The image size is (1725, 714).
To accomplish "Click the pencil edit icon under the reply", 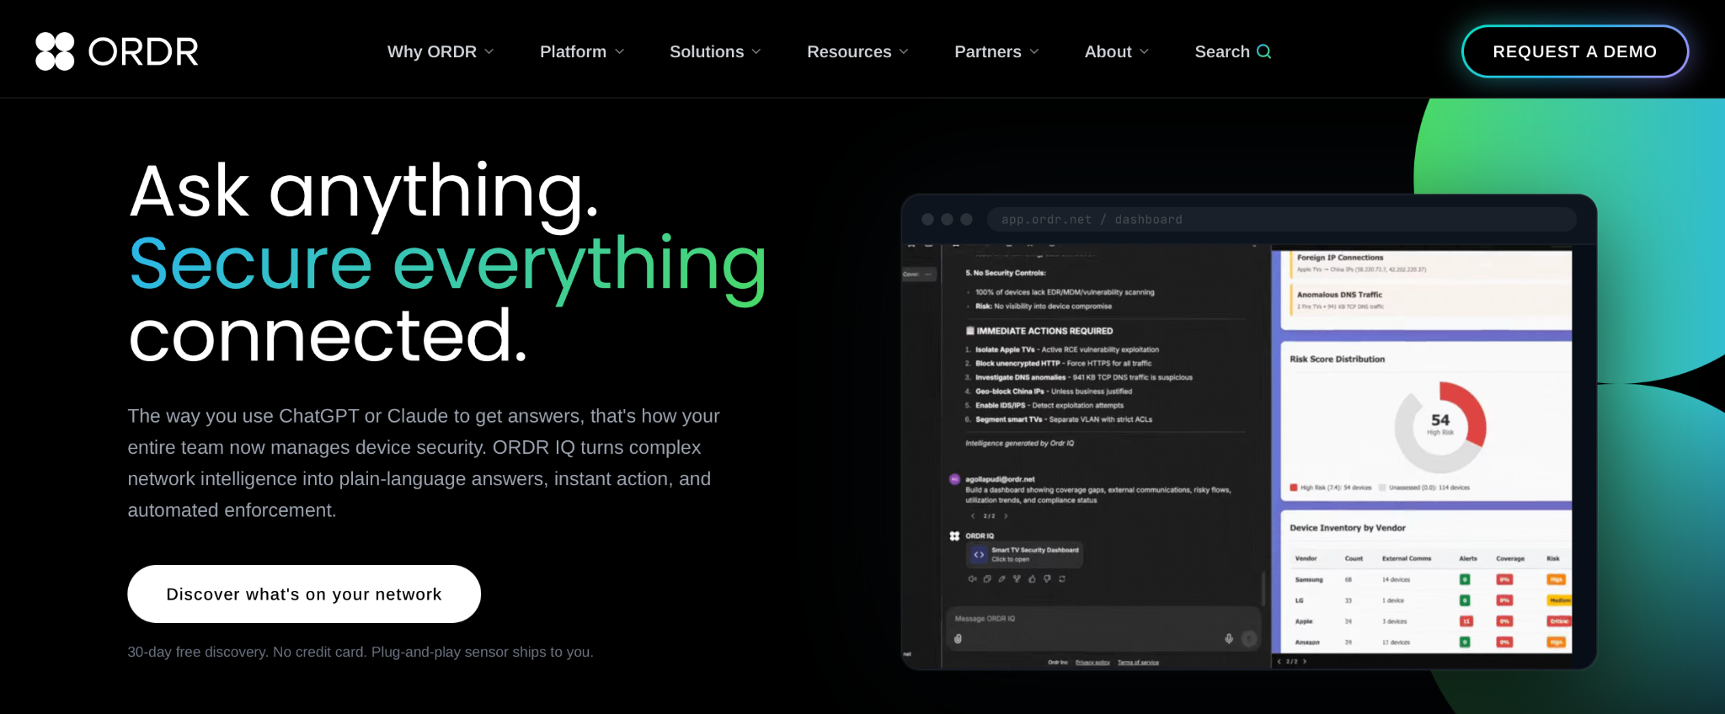I will click(1001, 579).
